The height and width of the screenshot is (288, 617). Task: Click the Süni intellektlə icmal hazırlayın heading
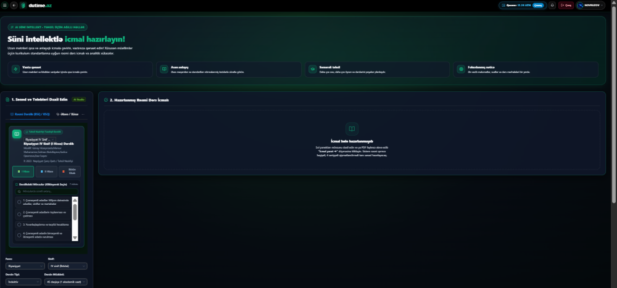point(67,39)
